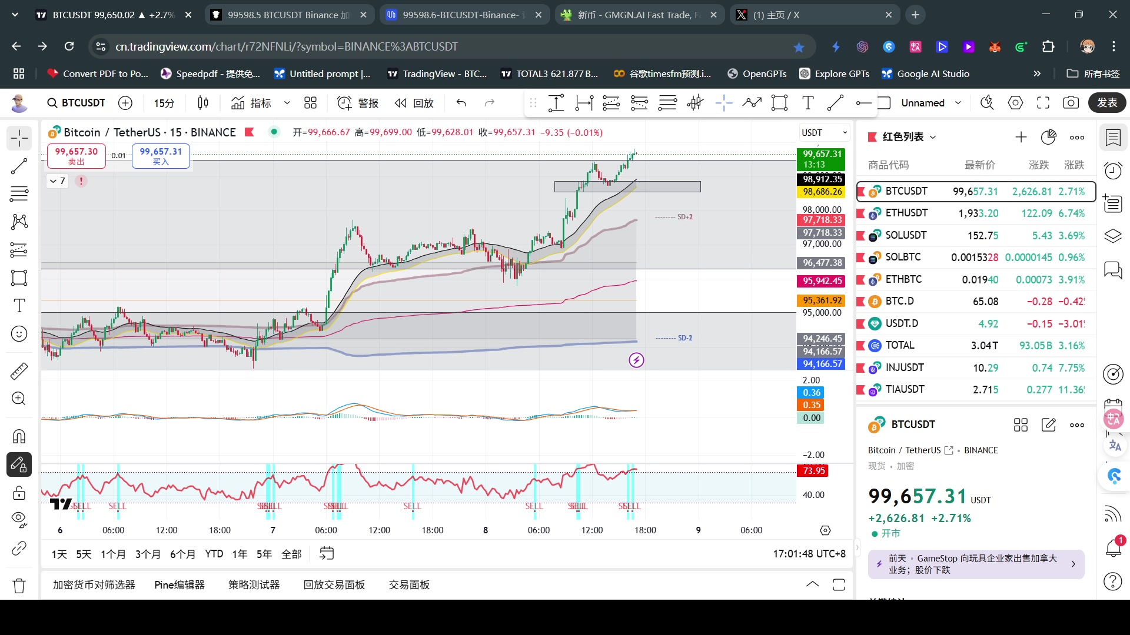Screen dimensions: 1130x635
Task: Open the OpenGPTs bookmark
Action: 757,73
